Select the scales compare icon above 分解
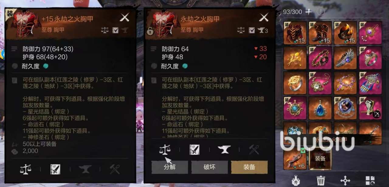Viewport: 389px width, 187px height. point(165,149)
